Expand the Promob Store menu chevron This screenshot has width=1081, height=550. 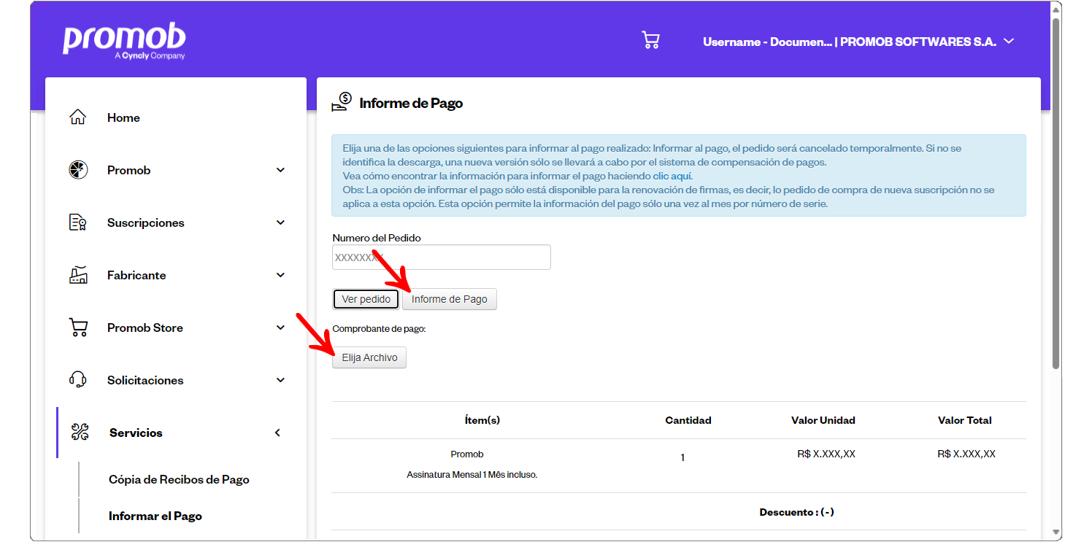pyautogui.click(x=280, y=328)
